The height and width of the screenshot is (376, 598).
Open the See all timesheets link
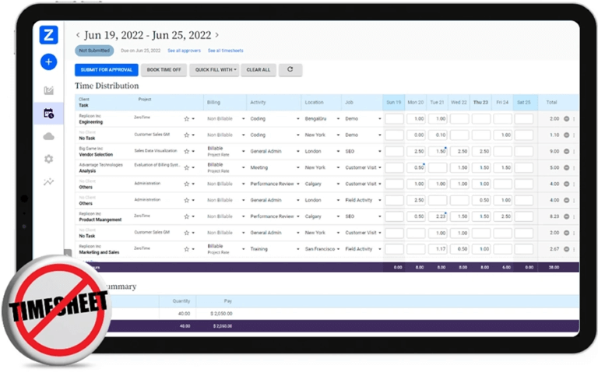point(224,51)
